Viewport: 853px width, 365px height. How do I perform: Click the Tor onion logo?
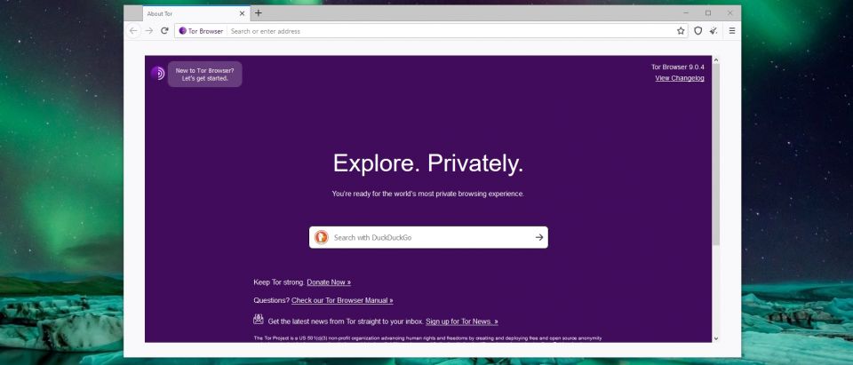pyautogui.click(x=158, y=73)
